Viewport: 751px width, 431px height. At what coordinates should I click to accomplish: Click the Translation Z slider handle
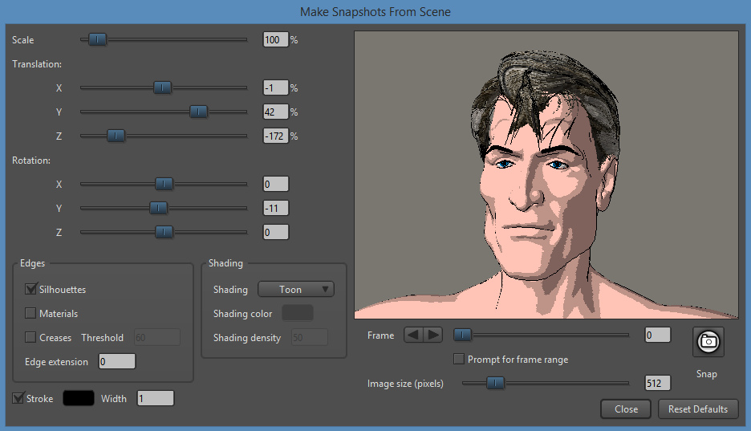point(116,136)
